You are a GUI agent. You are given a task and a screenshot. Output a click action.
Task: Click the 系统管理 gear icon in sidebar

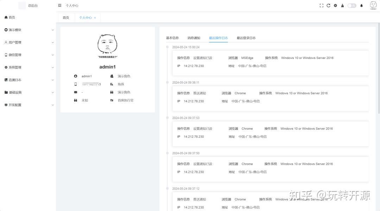click(x=6, y=67)
